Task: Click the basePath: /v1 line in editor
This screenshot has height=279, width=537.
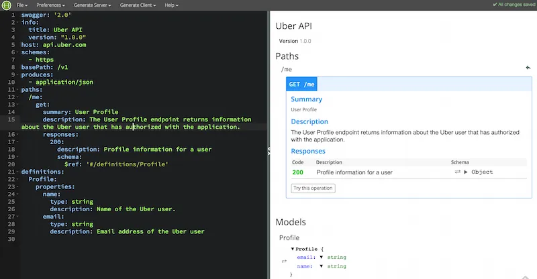Action: pos(44,67)
